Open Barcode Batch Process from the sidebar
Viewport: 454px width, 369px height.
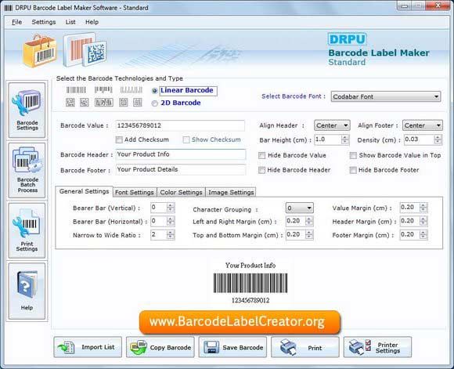coord(27,170)
